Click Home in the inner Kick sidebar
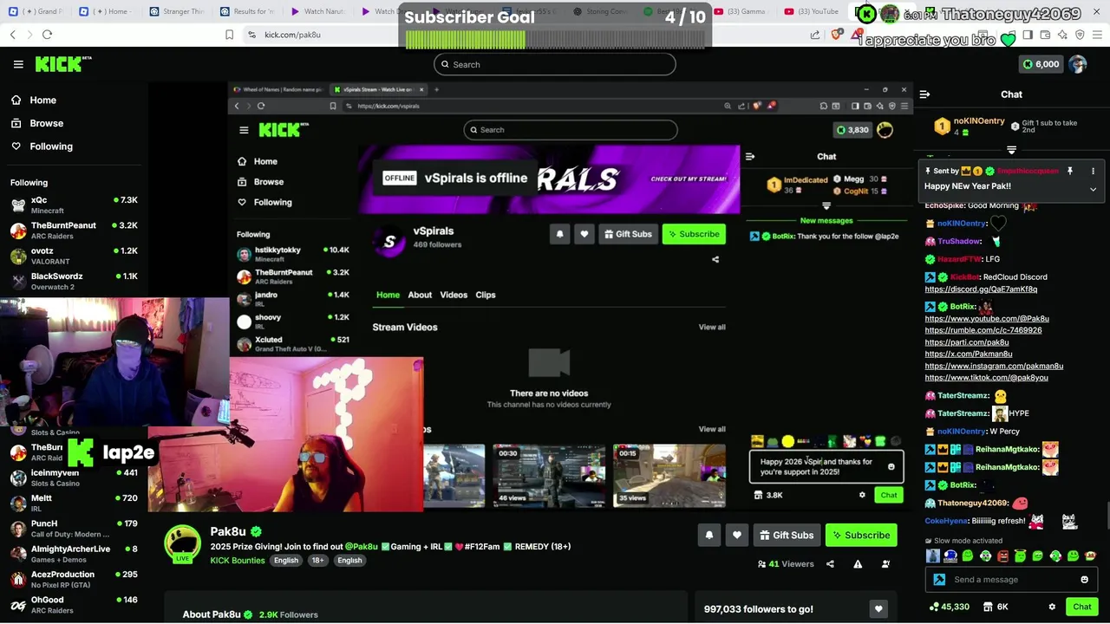 (x=258, y=161)
